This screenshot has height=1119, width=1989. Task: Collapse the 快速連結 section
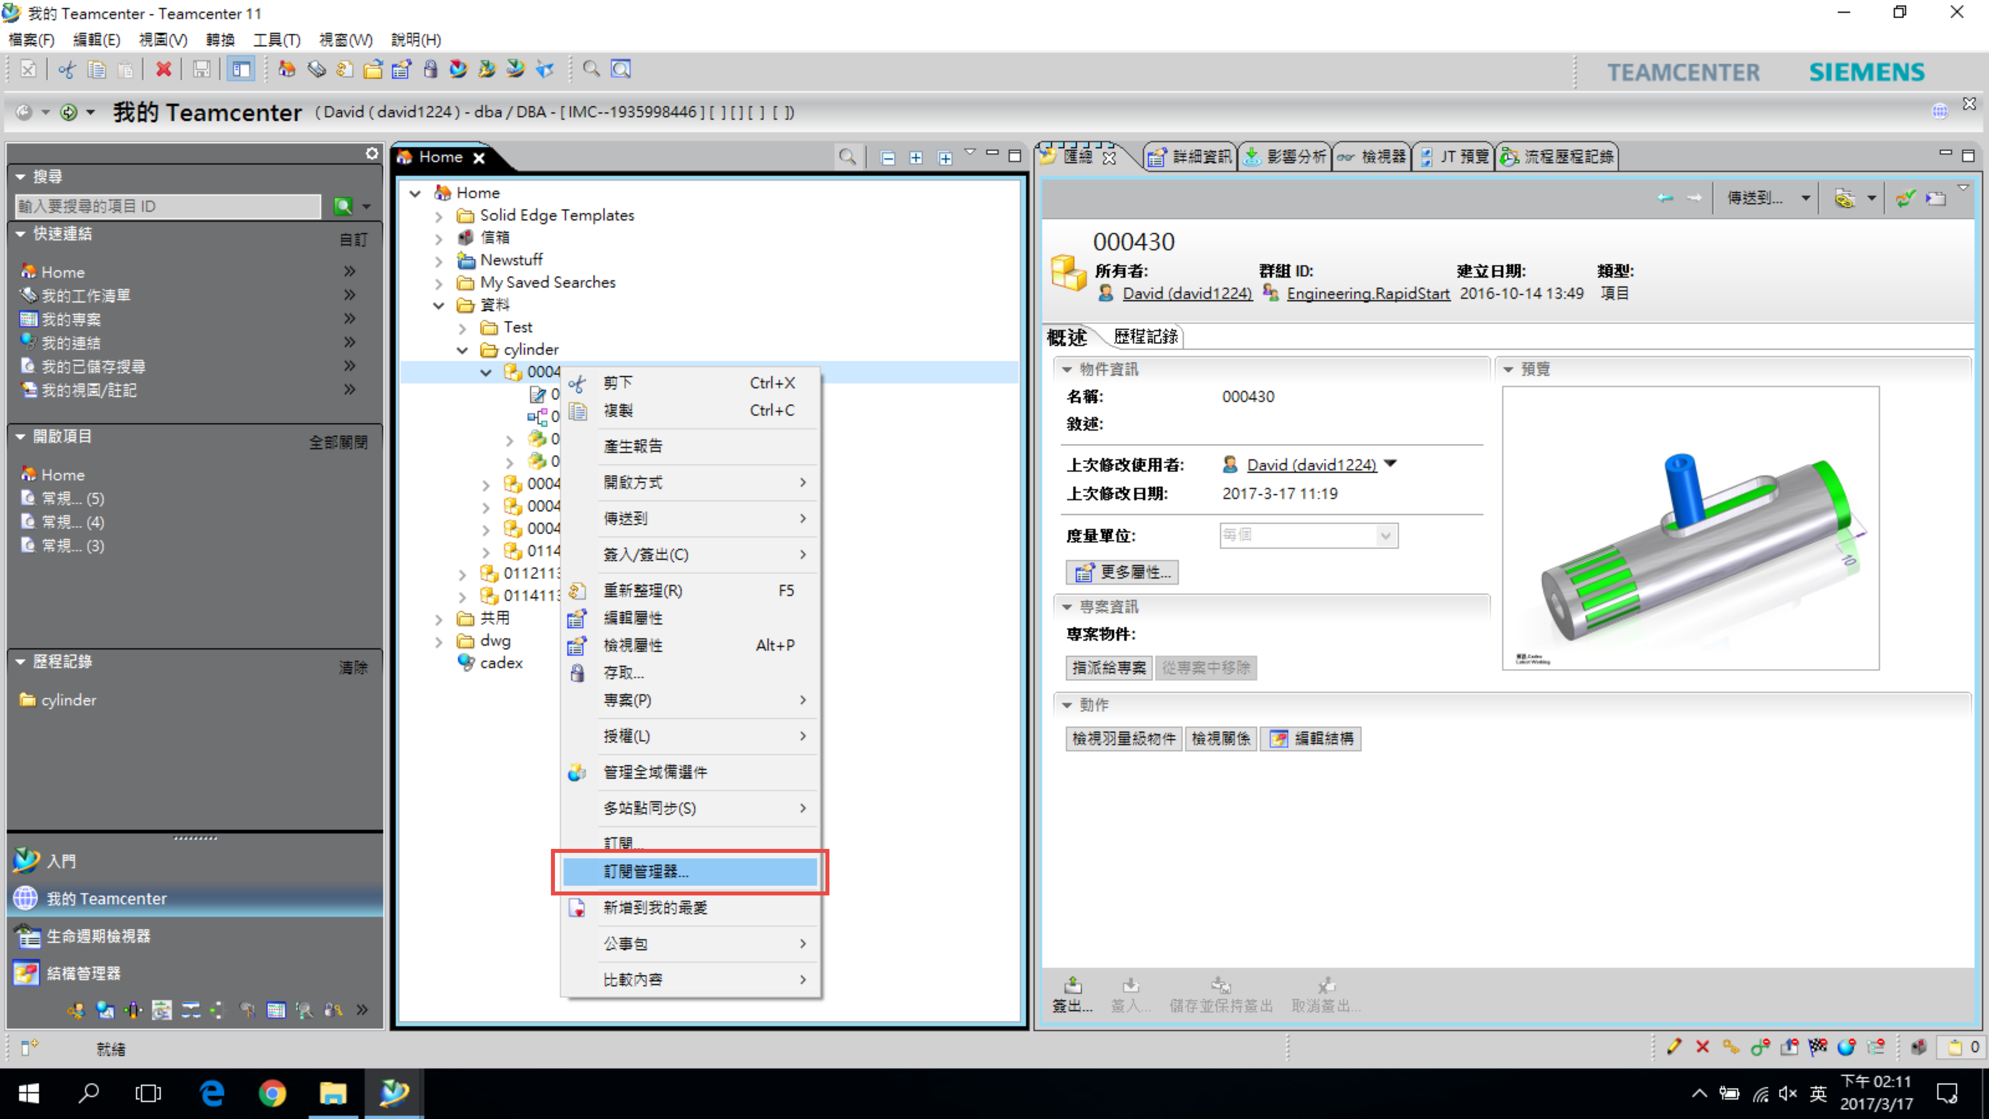(21, 234)
